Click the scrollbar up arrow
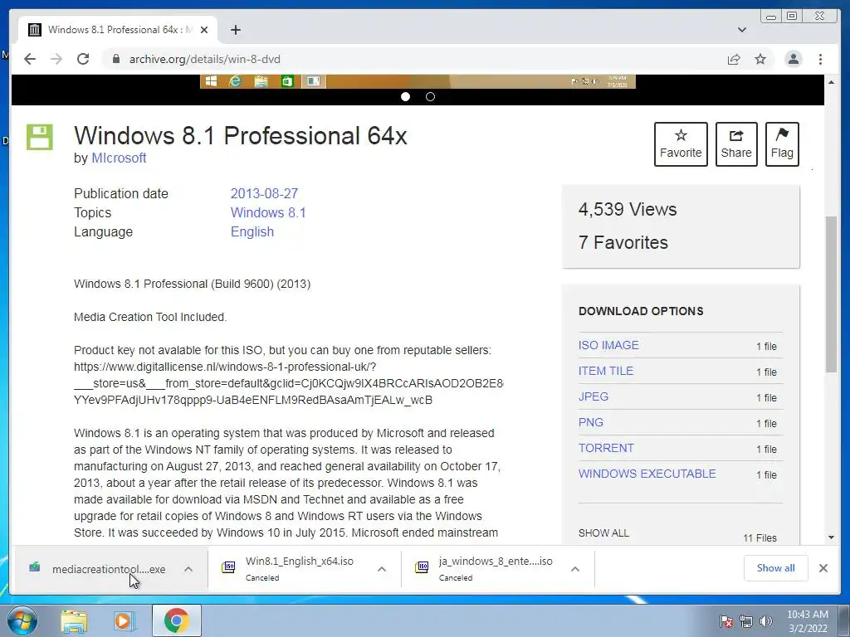Image resolution: width=850 pixels, height=637 pixels. [x=831, y=82]
